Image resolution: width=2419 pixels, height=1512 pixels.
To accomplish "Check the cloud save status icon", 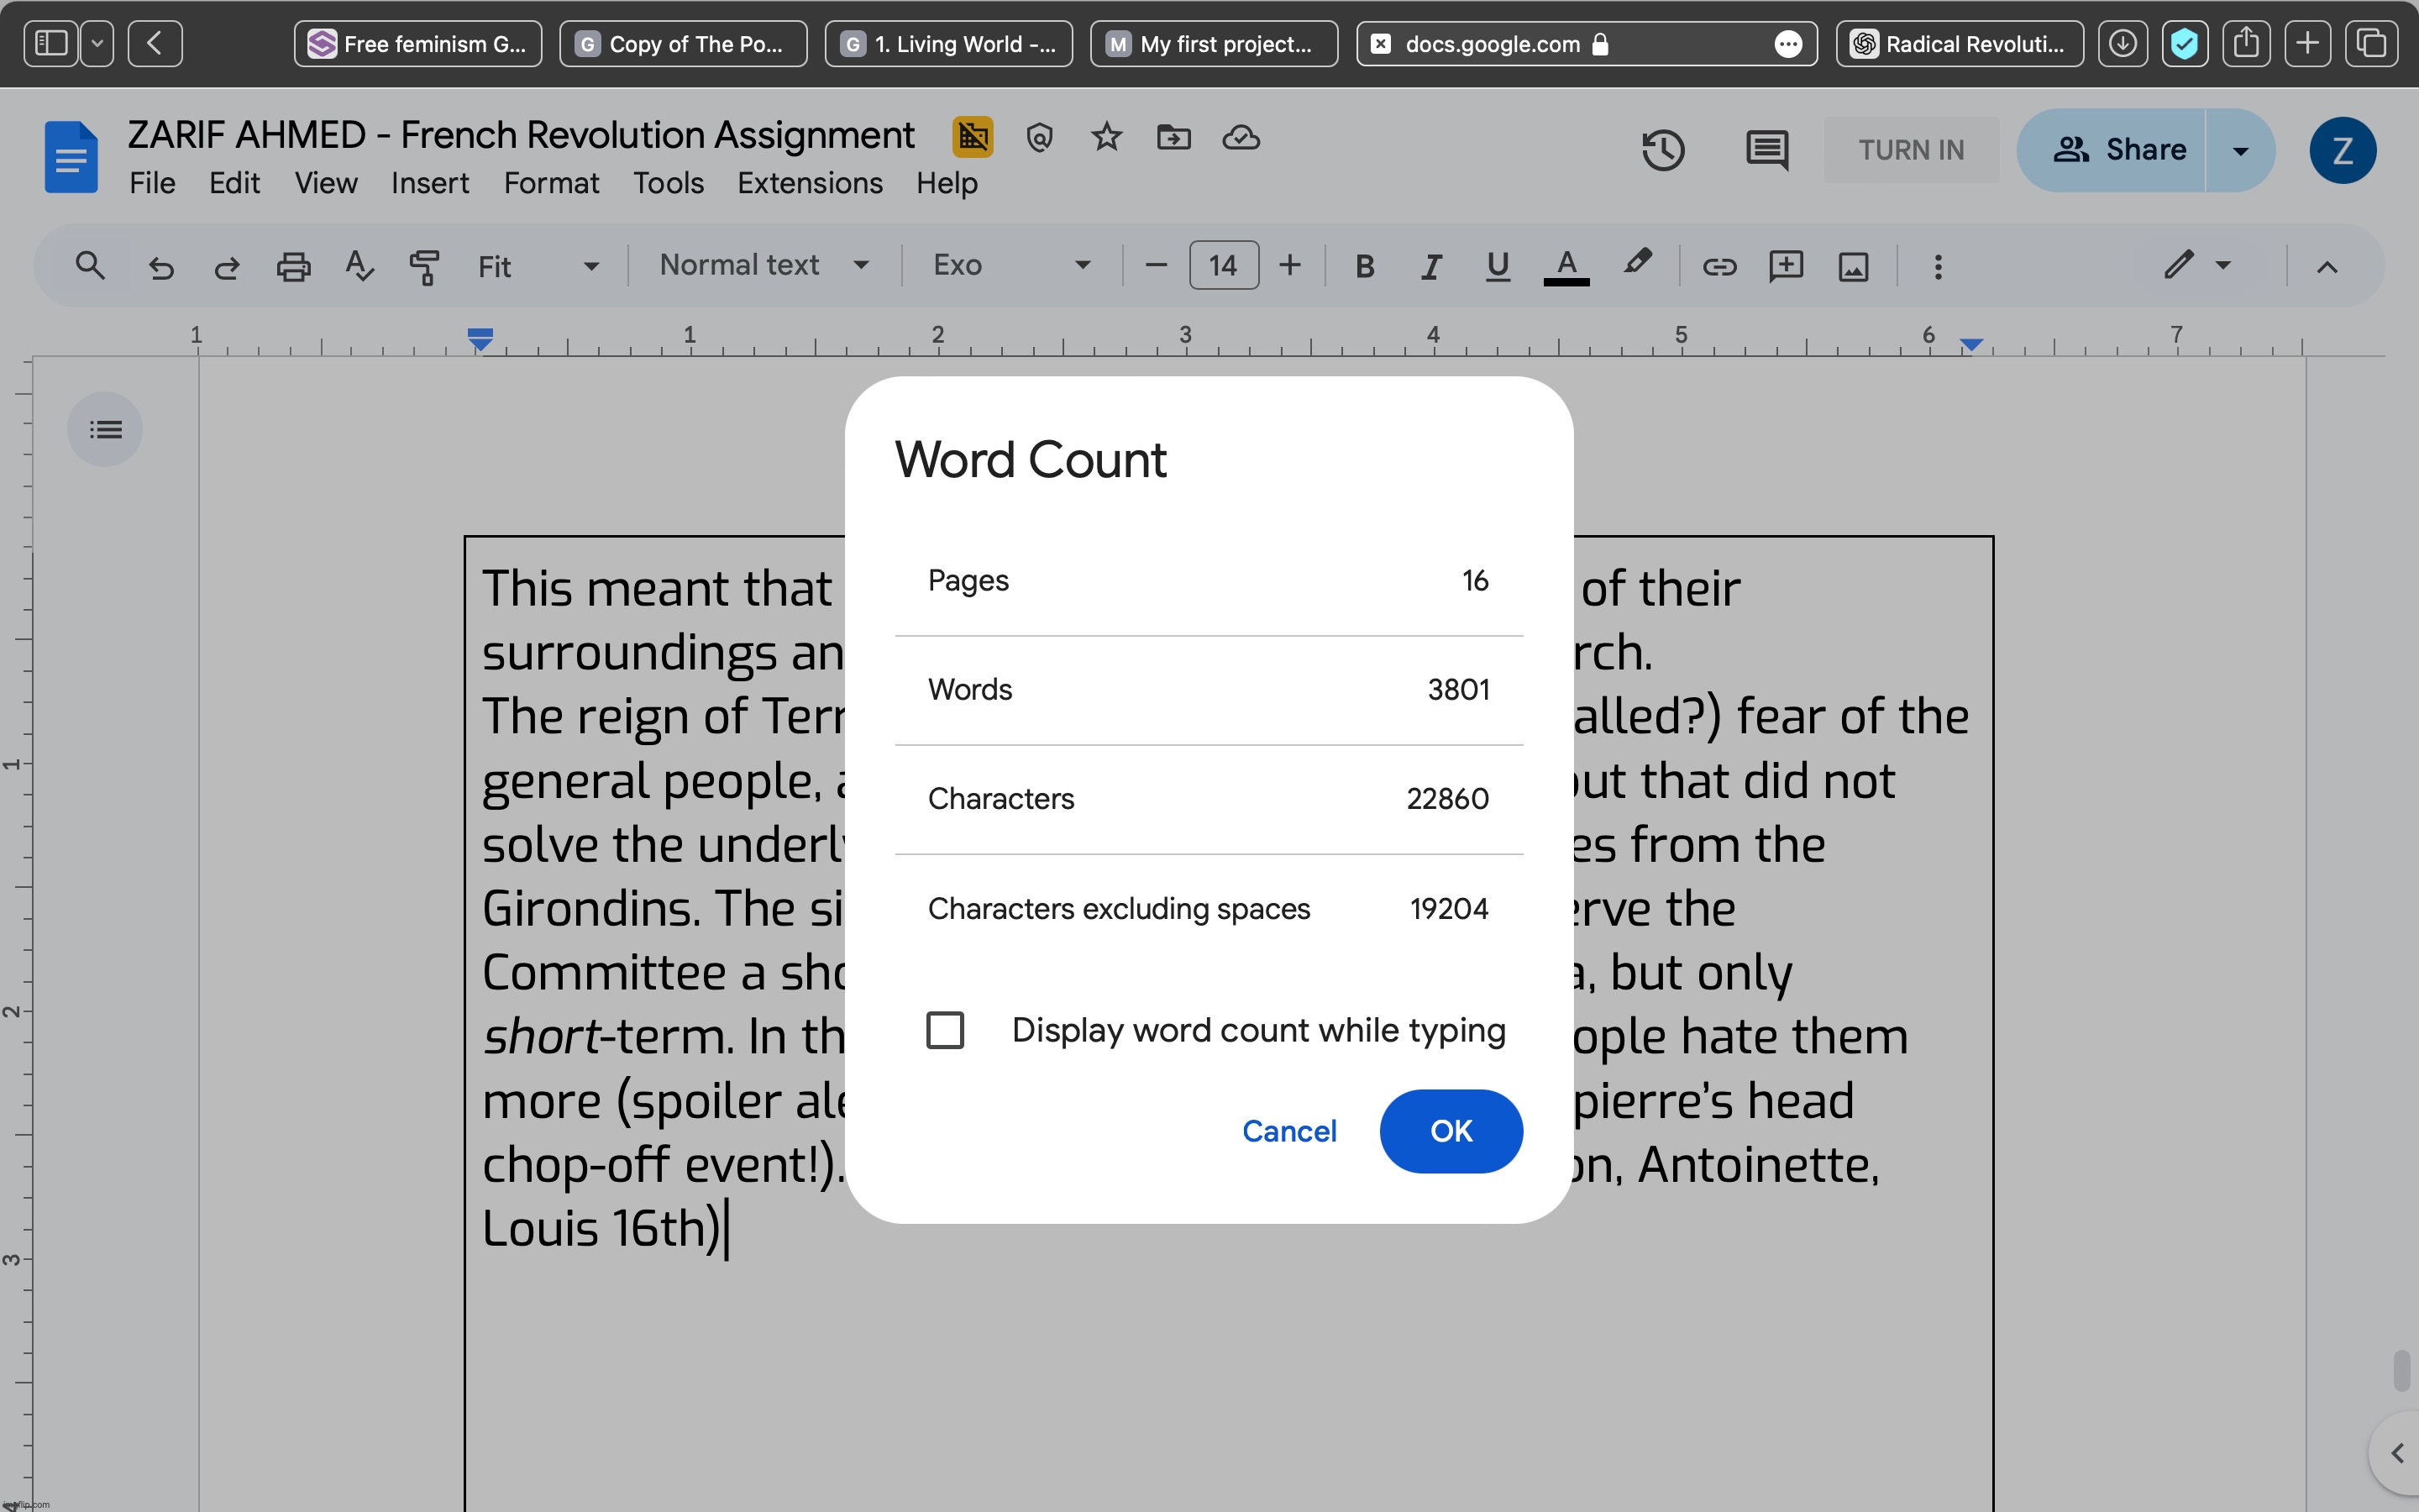I will coord(1241,137).
